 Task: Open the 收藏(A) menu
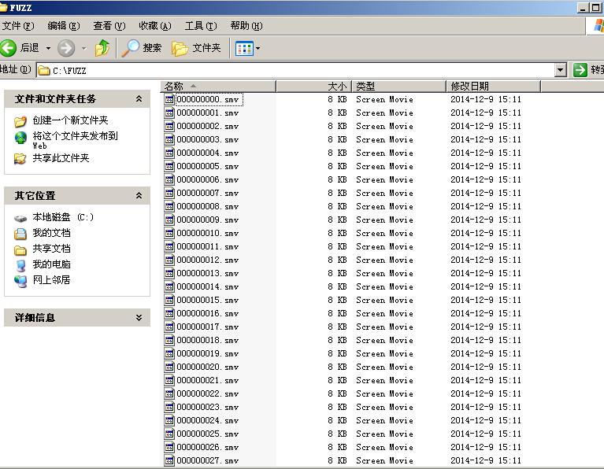155,26
